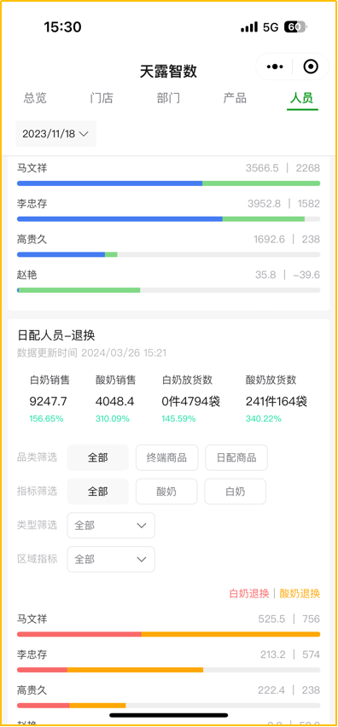Switch to the 门店 tab
The image size is (338, 727).
tap(102, 98)
